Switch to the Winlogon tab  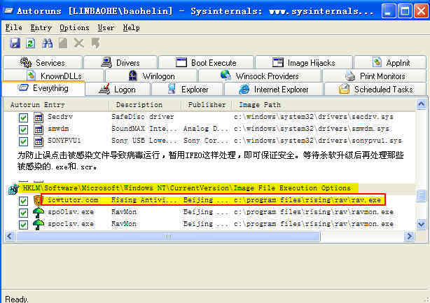coord(151,76)
